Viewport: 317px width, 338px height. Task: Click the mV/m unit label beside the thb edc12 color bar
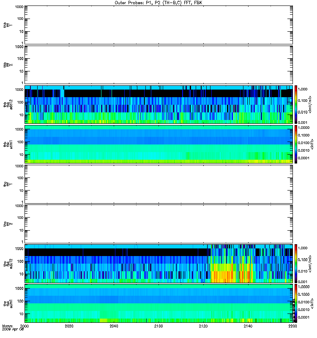[310, 104]
